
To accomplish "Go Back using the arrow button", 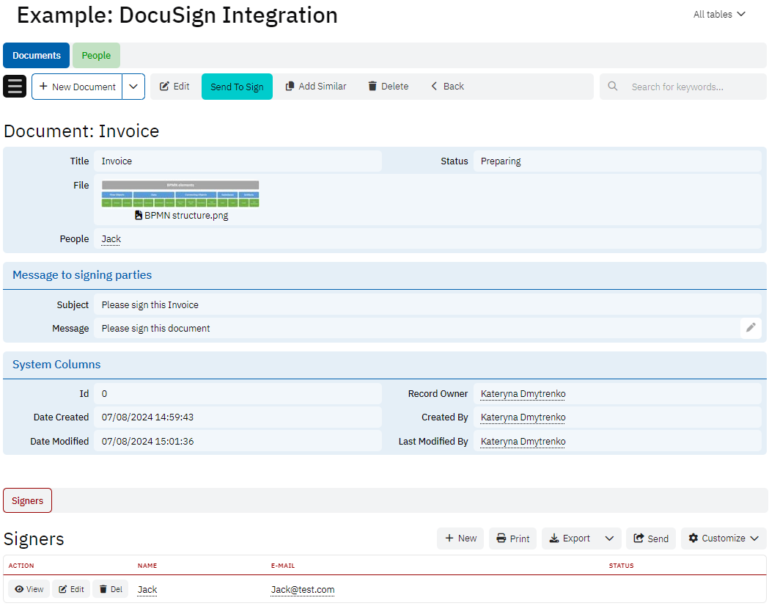I will (x=447, y=87).
